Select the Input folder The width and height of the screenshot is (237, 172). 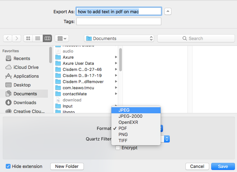click(x=83, y=106)
